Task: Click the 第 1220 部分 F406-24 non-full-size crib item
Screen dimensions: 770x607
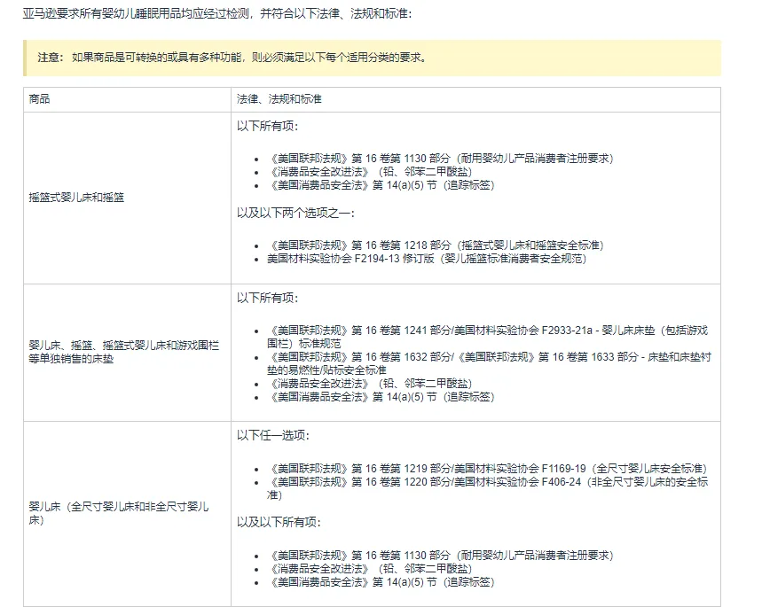Action: pyautogui.click(x=488, y=488)
